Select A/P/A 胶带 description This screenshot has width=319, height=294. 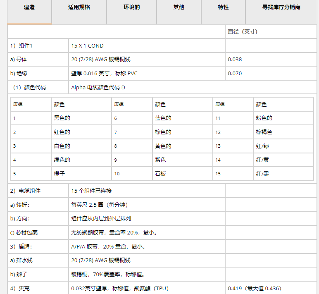tap(108, 246)
